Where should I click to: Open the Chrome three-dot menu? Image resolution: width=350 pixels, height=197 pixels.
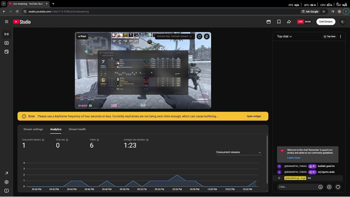[346, 11]
